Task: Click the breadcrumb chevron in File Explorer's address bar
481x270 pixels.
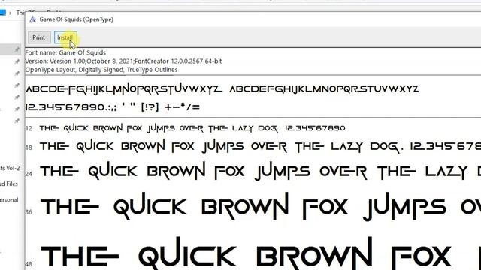Action: click(x=11, y=13)
